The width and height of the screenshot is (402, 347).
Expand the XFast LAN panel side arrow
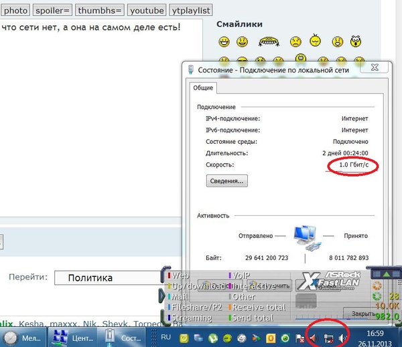click(x=161, y=295)
